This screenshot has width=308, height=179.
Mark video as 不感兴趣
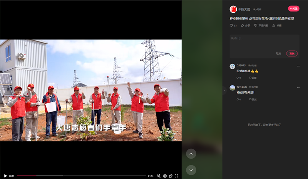(261, 25)
